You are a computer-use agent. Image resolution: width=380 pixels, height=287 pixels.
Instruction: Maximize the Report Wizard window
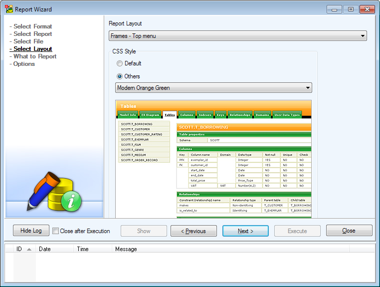point(351,9)
